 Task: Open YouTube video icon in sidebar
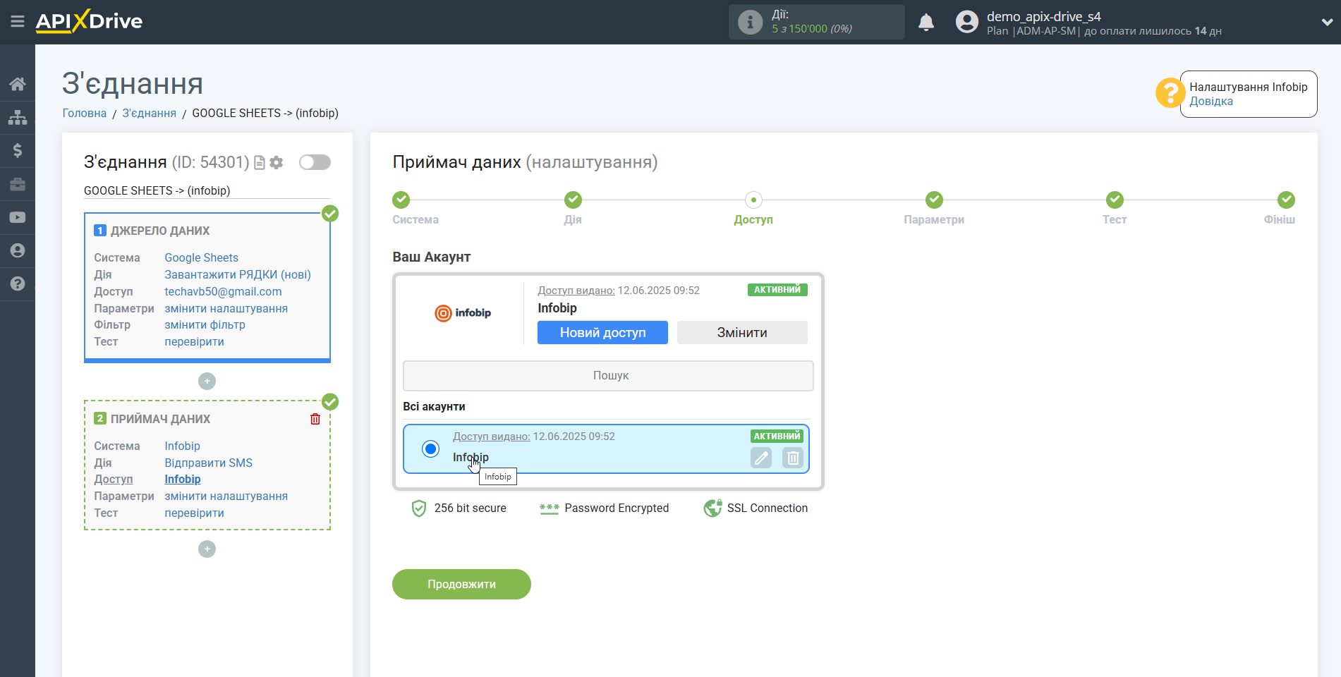click(18, 217)
